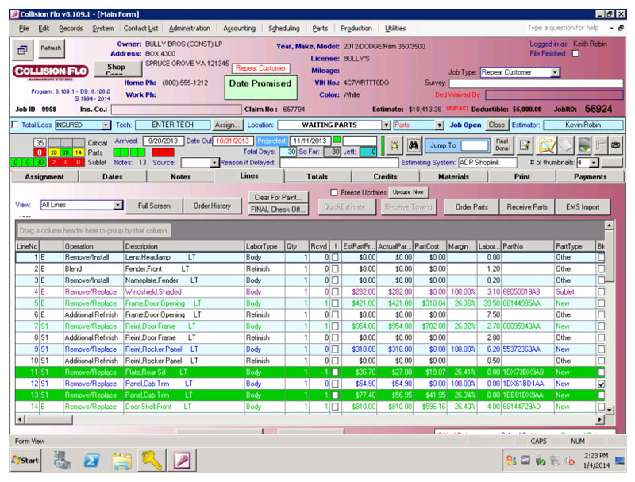Tick the File Finished checkbox
This screenshot has width=635, height=482.
(575, 53)
